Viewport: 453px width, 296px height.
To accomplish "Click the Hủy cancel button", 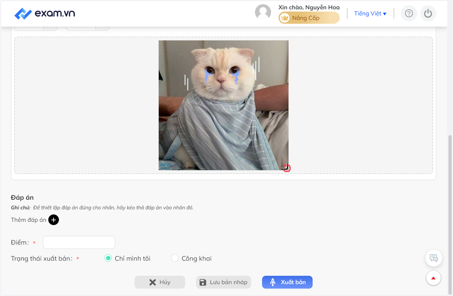I will click(160, 282).
